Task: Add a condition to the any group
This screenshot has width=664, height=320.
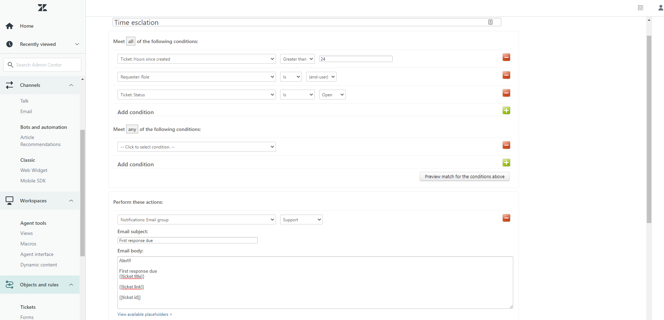Action: [506, 163]
